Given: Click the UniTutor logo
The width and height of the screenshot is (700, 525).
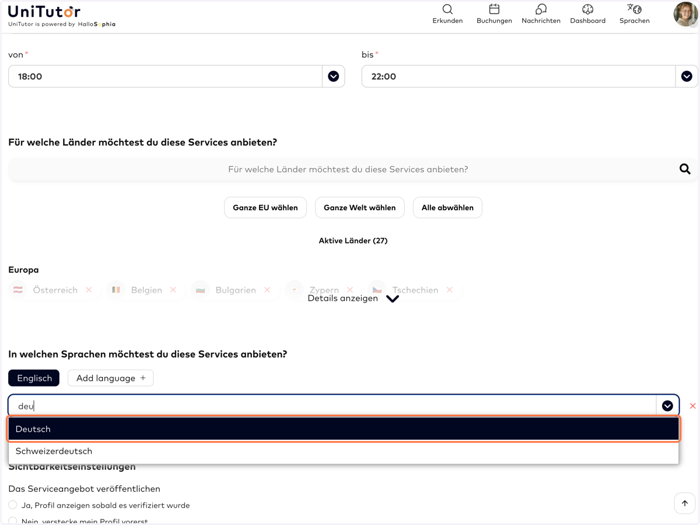Looking at the screenshot, I should pos(44,12).
